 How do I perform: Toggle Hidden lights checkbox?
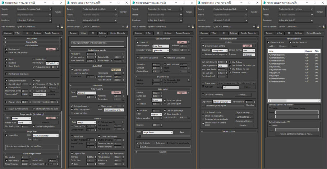[x=34, y=59]
